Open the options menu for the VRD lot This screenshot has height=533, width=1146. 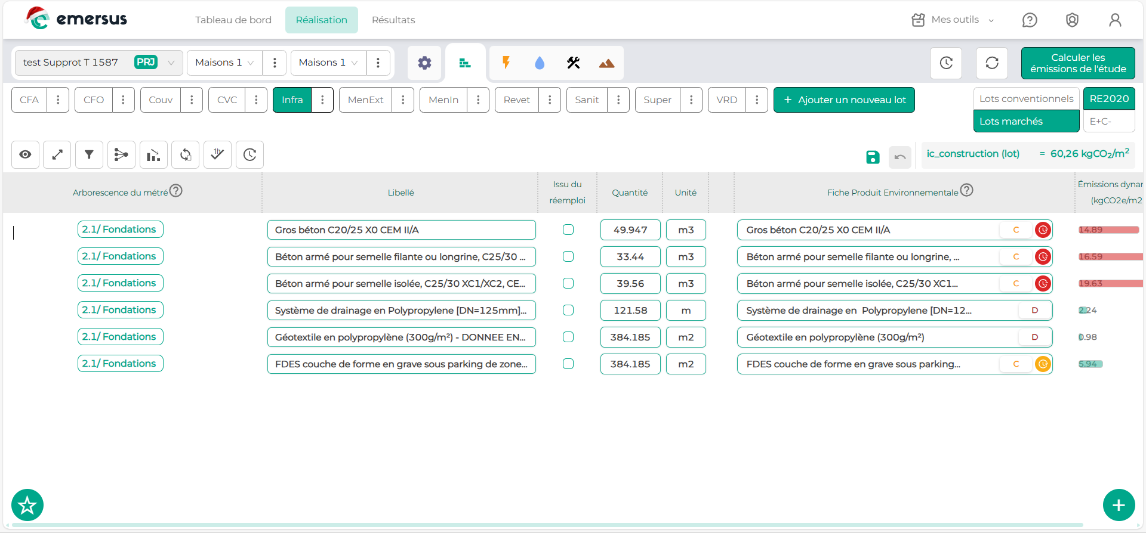(x=757, y=100)
